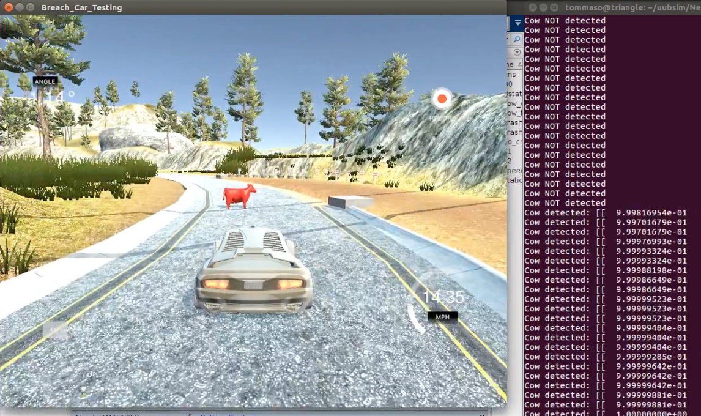Image resolution: width=701 pixels, height=416 pixels.
Task: Close the Breach_Car_Testing window
Action: point(9,7)
